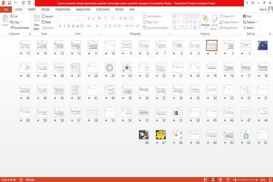Decrease list indent level
The height and width of the screenshot is (182, 273).
tap(121, 18)
